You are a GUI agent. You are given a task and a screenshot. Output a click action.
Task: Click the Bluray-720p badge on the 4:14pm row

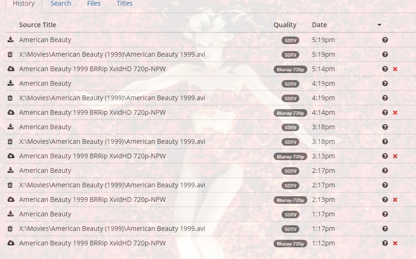290,113
